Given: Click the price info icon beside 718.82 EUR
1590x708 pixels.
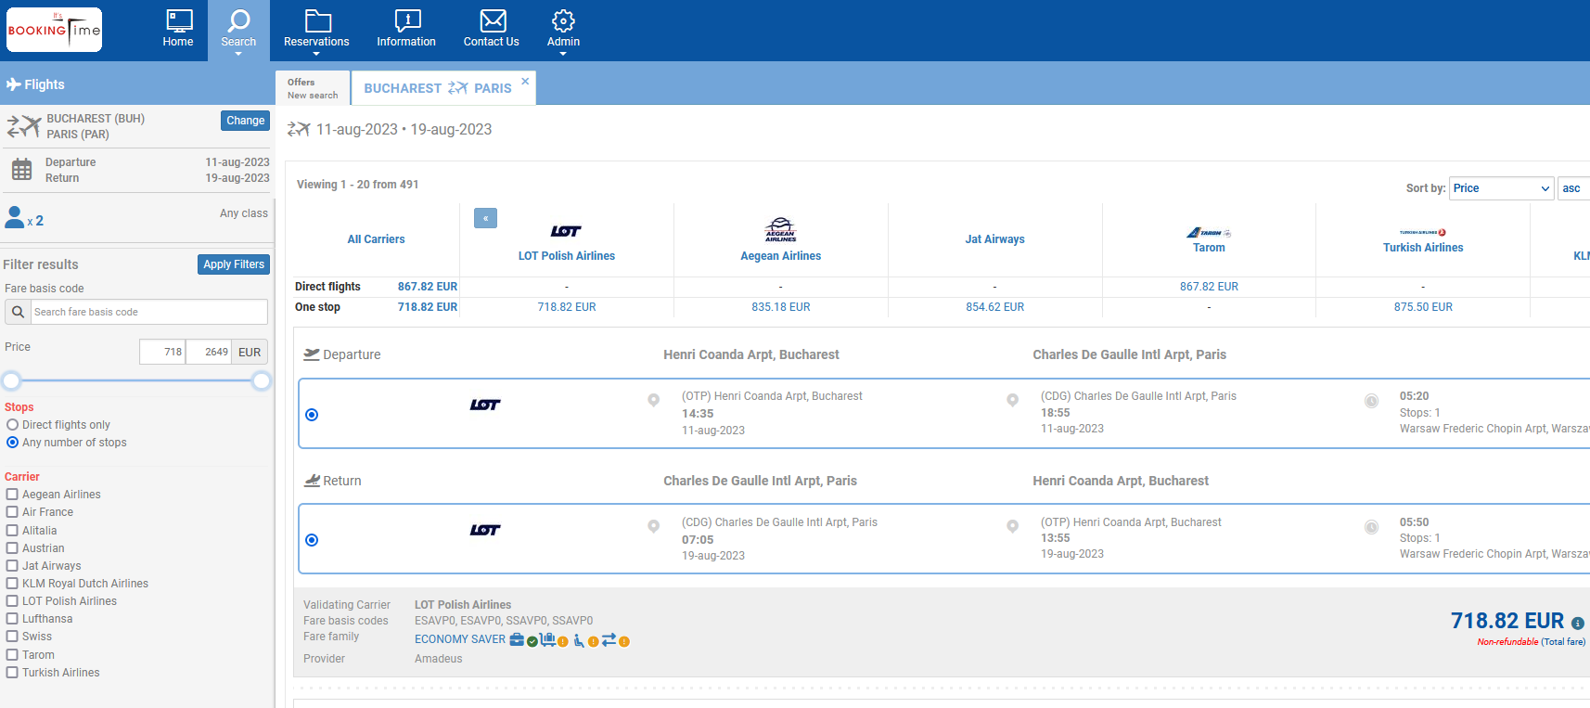Looking at the screenshot, I should (x=1577, y=624).
